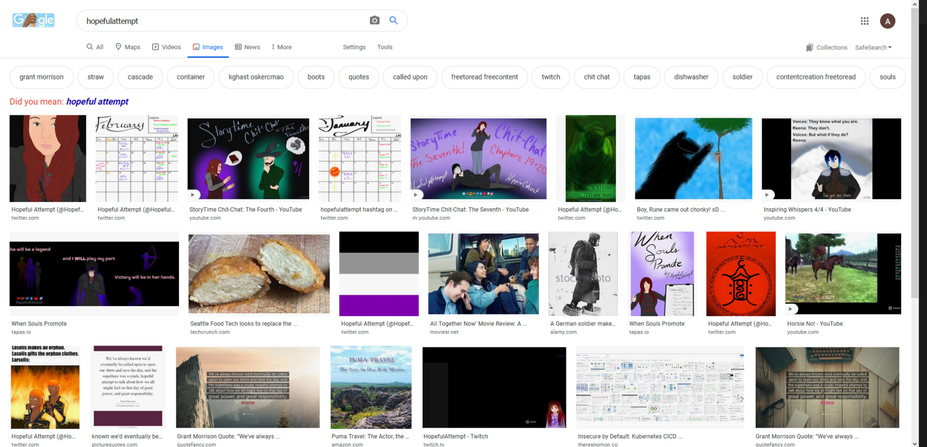Screen dimensions: 927x447
Task: Open the asexual pride flag image
Action: (x=378, y=274)
